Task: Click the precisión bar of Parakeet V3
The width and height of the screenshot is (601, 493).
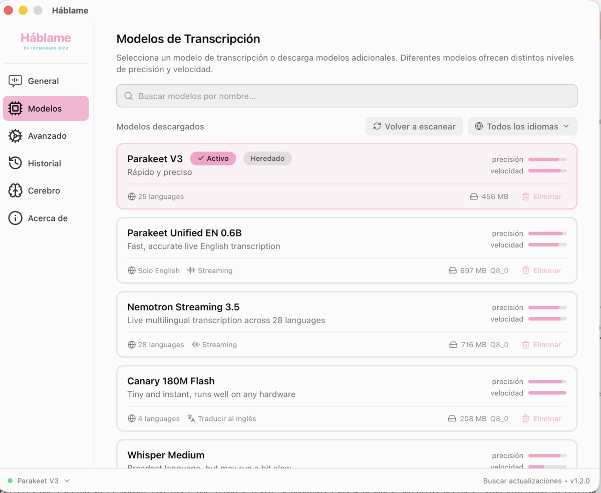Action: click(x=547, y=159)
